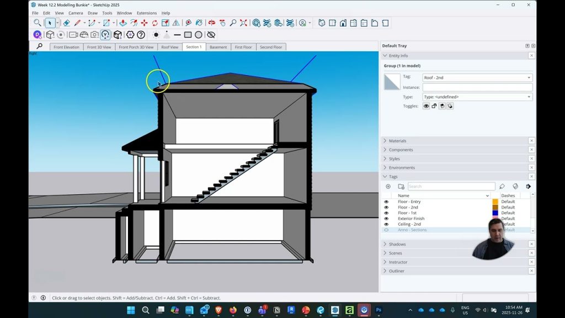The width and height of the screenshot is (565, 318).
Task: Show the Anno - Sections tag
Action: coord(386,230)
